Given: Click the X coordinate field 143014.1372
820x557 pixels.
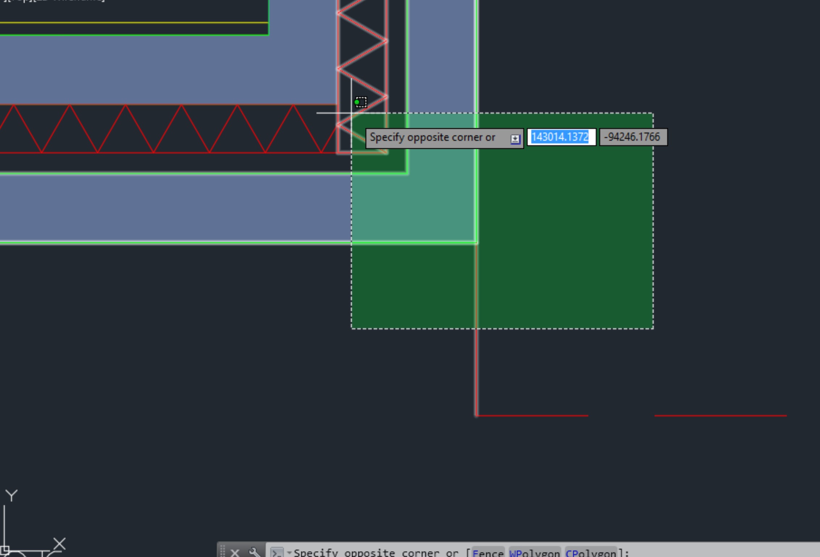Looking at the screenshot, I should click(561, 137).
